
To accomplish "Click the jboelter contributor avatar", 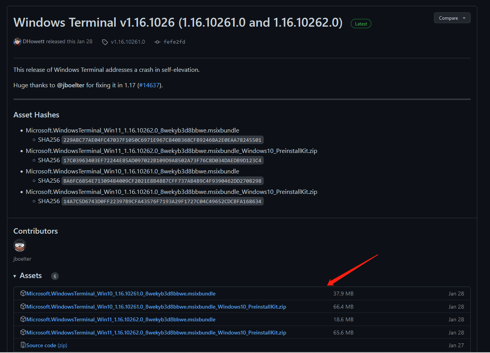I will (x=20, y=245).
